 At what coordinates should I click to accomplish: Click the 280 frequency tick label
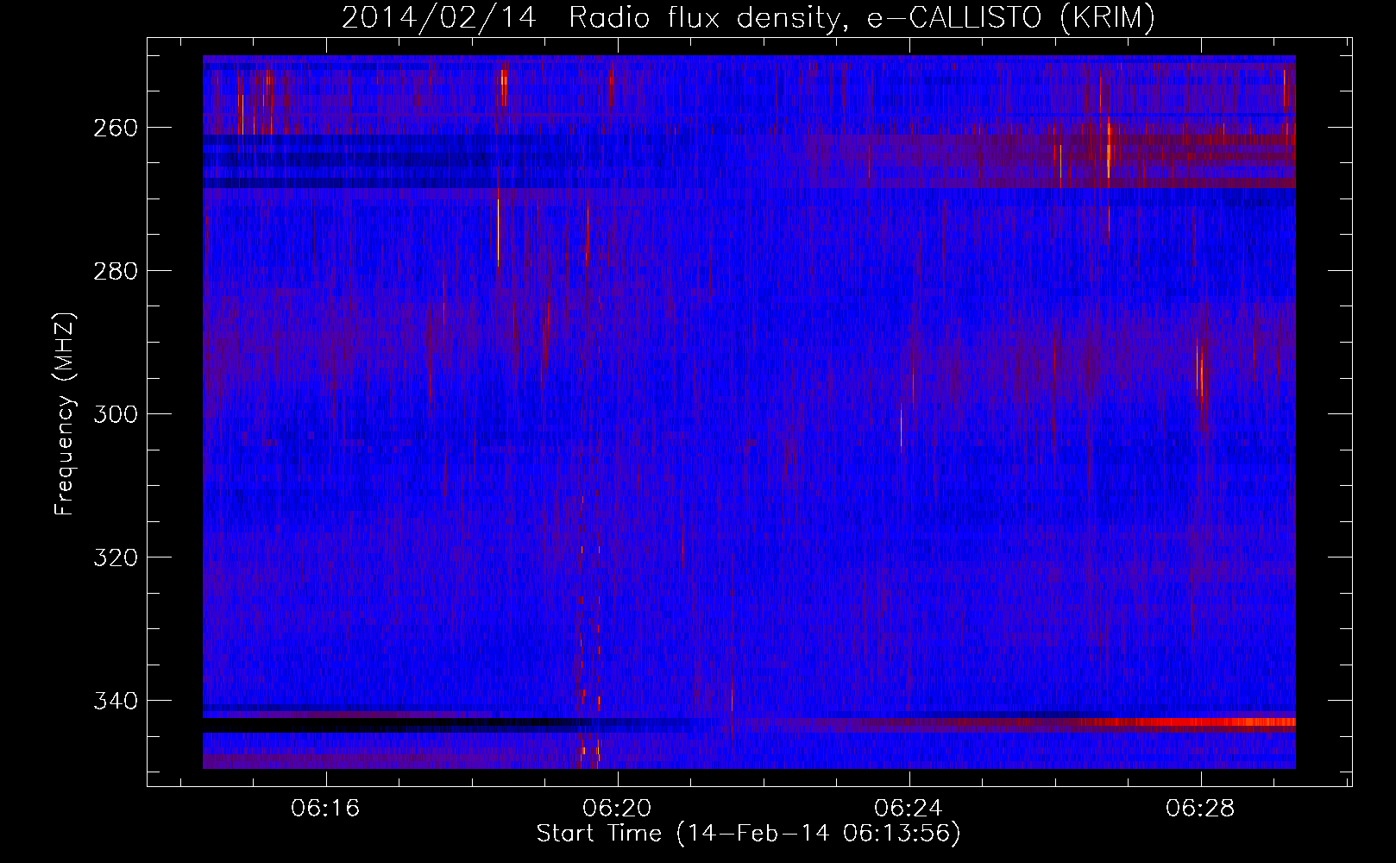pyautogui.click(x=114, y=270)
